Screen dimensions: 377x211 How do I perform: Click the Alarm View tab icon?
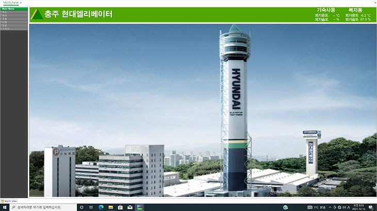click(x=3, y=201)
